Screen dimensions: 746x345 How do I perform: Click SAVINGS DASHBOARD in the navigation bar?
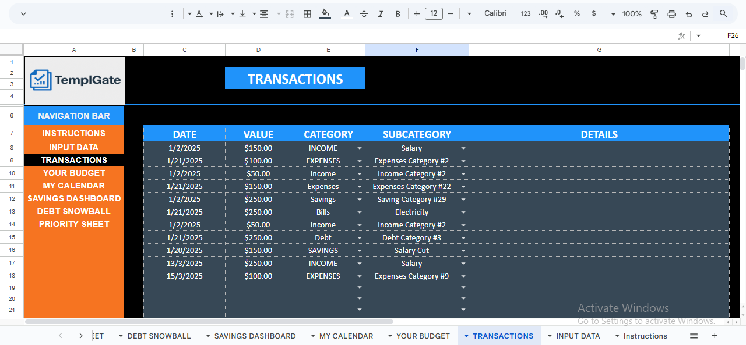[x=74, y=198]
